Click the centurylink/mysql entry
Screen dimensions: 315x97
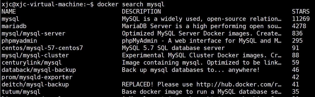(x=32, y=63)
